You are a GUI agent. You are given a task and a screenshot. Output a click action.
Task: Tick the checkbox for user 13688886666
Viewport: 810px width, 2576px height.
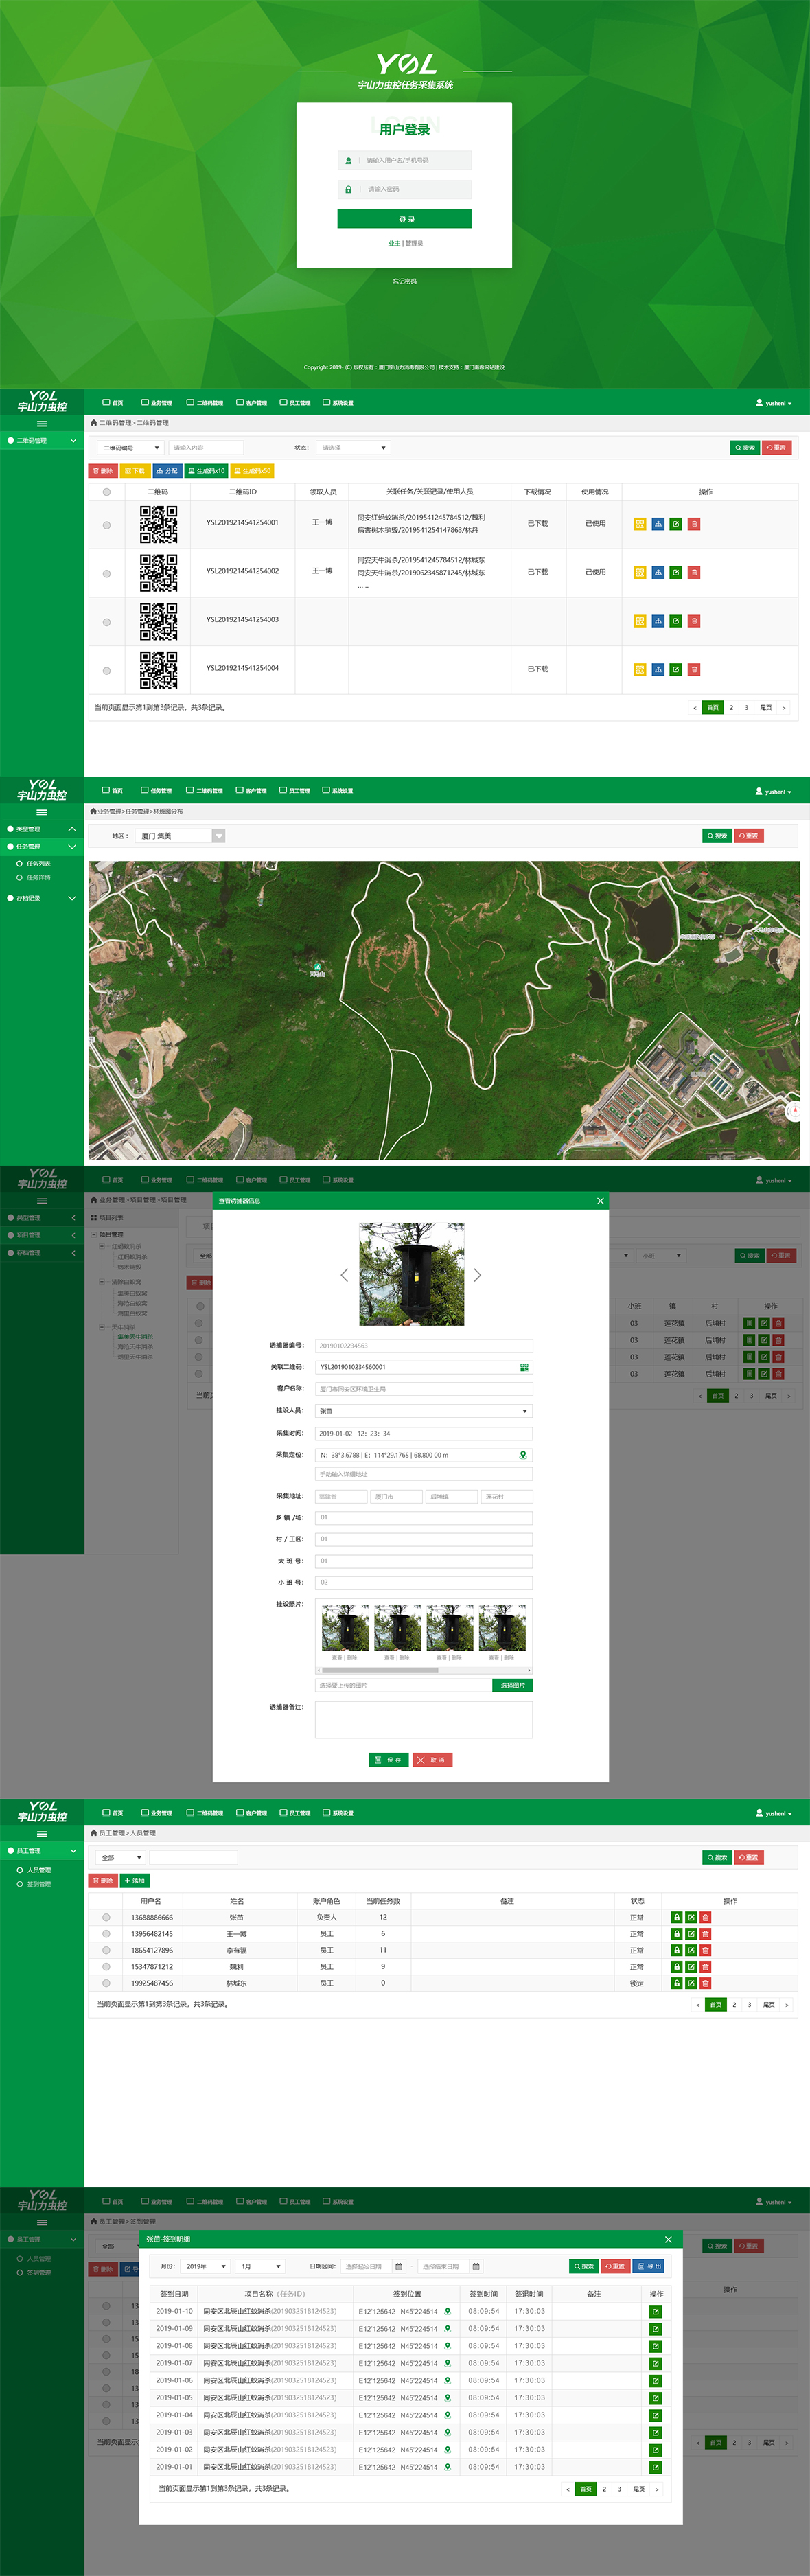106,1918
